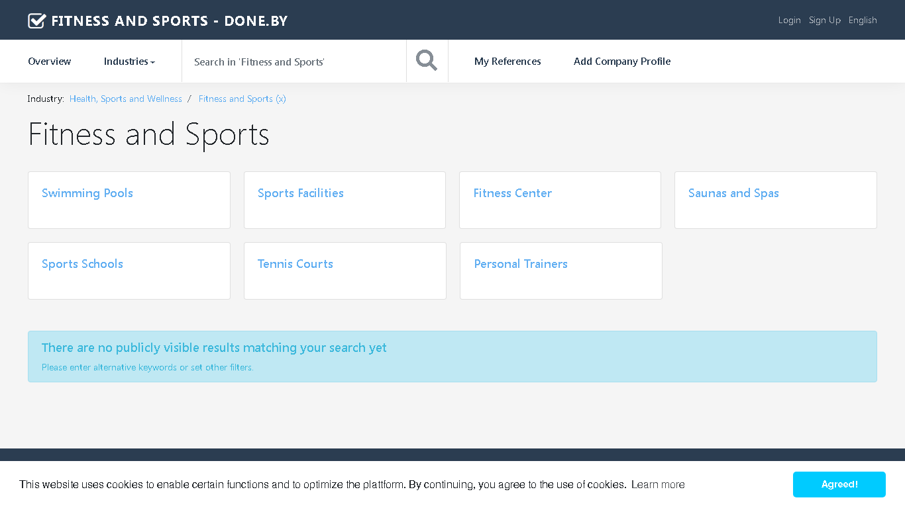
Task: Click the checkmark logo icon in header
Action: [x=37, y=21]
